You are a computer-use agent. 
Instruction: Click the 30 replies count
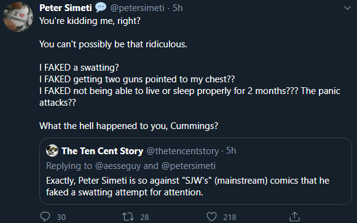coord(61,217)
